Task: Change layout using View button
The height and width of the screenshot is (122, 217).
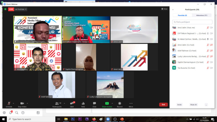Action: (165, 9)
